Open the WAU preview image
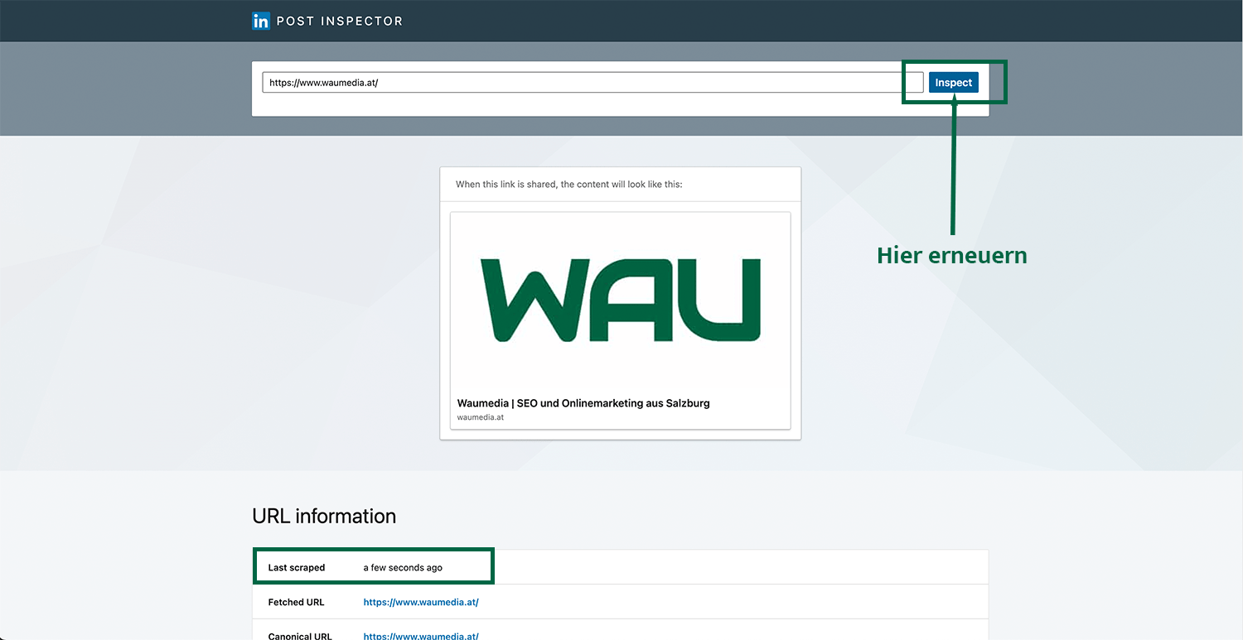Image resolution: width=1243 pixels, height=640 pixels. (x=621, y=300)
